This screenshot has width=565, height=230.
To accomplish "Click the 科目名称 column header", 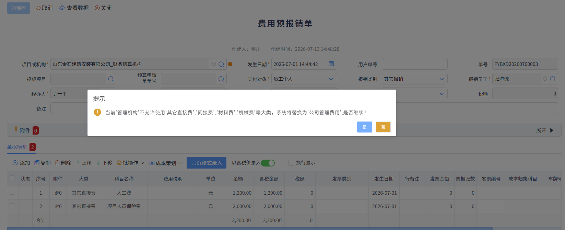I will 124,179.
